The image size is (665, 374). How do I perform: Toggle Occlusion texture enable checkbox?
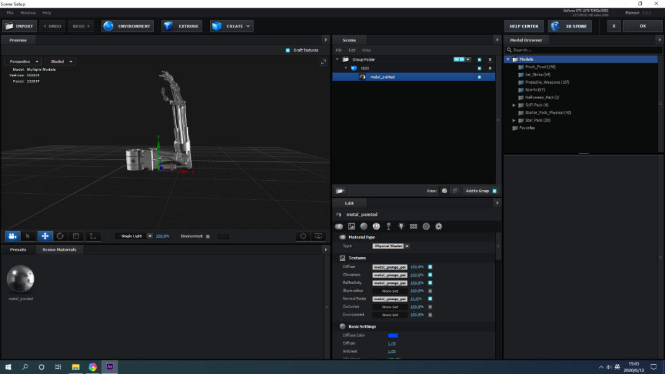430,307
